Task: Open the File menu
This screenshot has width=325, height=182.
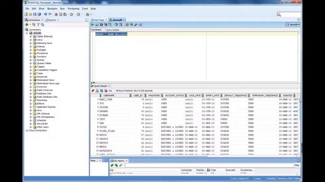Action: (27, 9)
